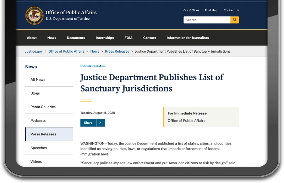Open the Internships menu
Image resolution: width=284 pixels, height=183 pixels.
(105, 38)
